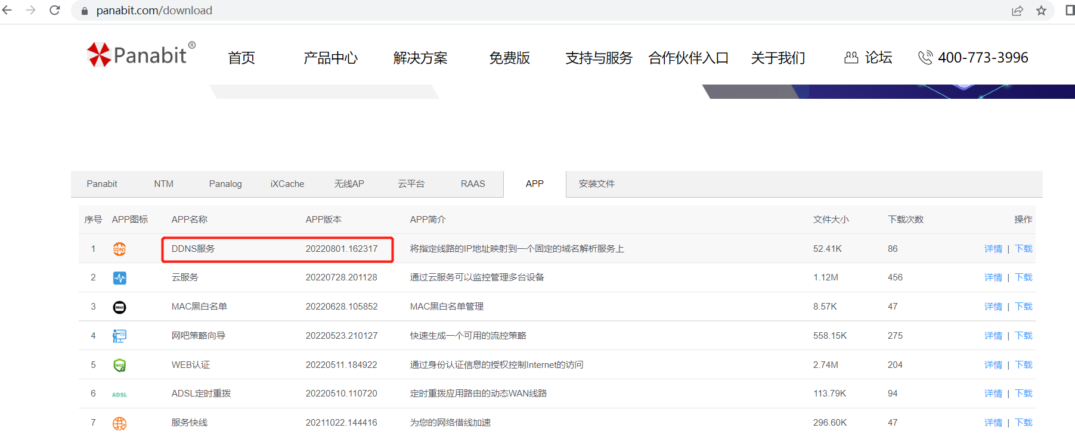Click the 云服务 app icon

[x=119, y=277]
